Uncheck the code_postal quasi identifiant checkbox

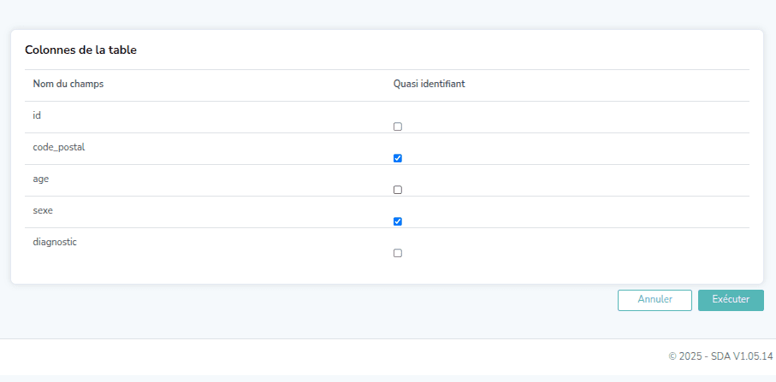click(x=397, y=158)
